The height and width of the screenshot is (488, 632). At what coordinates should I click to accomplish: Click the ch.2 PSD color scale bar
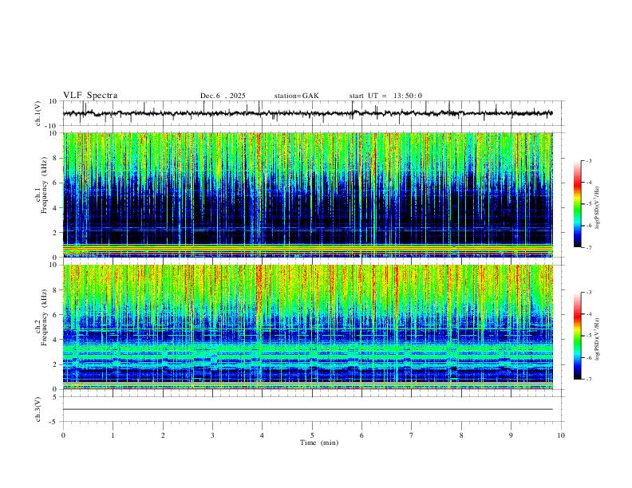[577, 336]
